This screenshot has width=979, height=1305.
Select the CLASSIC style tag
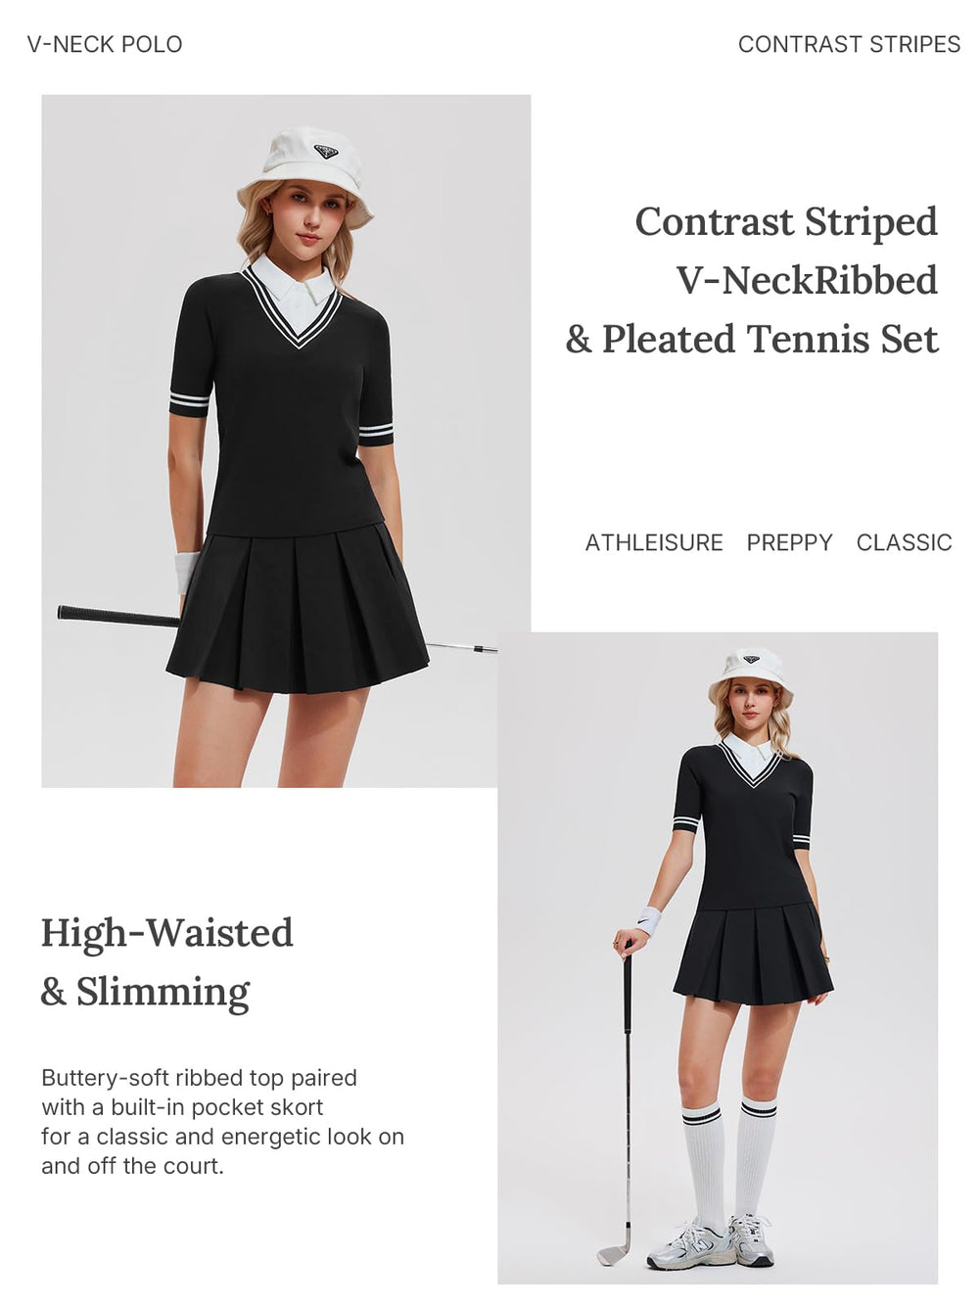(x=904, y=542)
